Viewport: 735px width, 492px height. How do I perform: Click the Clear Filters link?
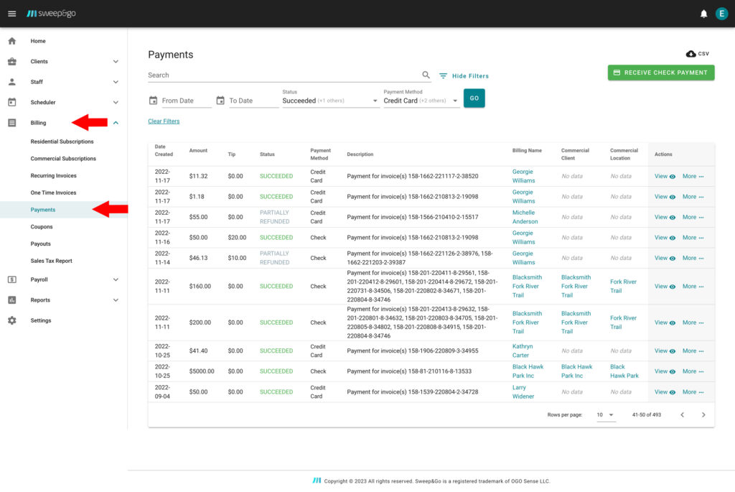(164, 121)
